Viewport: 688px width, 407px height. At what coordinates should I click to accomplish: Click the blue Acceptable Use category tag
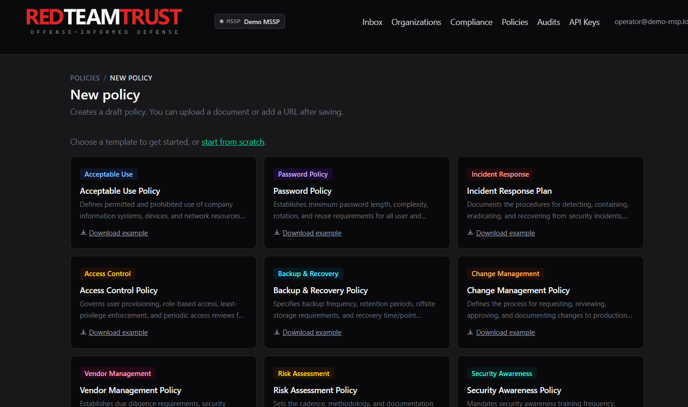pos(108,174)
